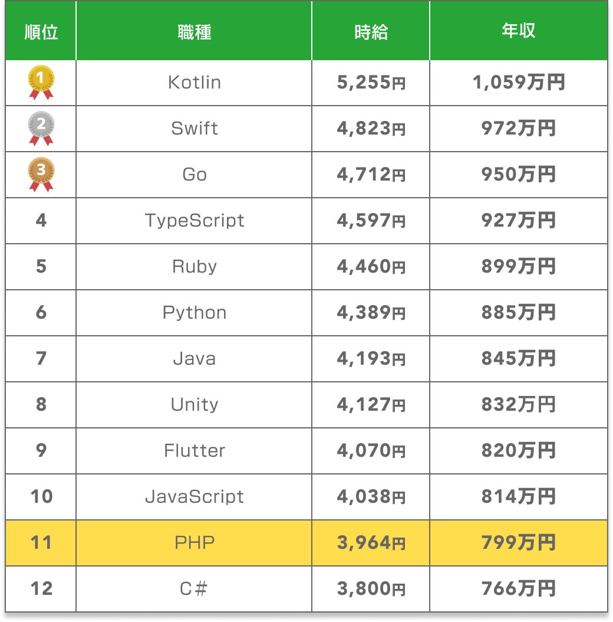Click the Ruby hourly wage 4,460円

(371, 267)
